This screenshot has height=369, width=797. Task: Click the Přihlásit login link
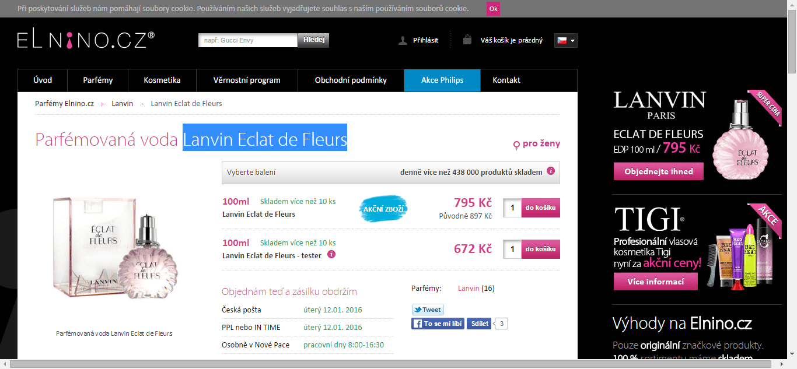tap(425, 40)
